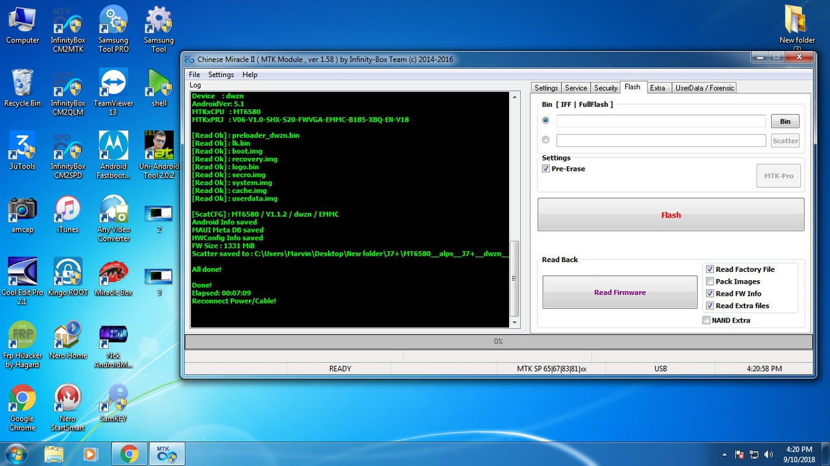Click the Bin file path field
830x466 pixels.
[661, 121]
